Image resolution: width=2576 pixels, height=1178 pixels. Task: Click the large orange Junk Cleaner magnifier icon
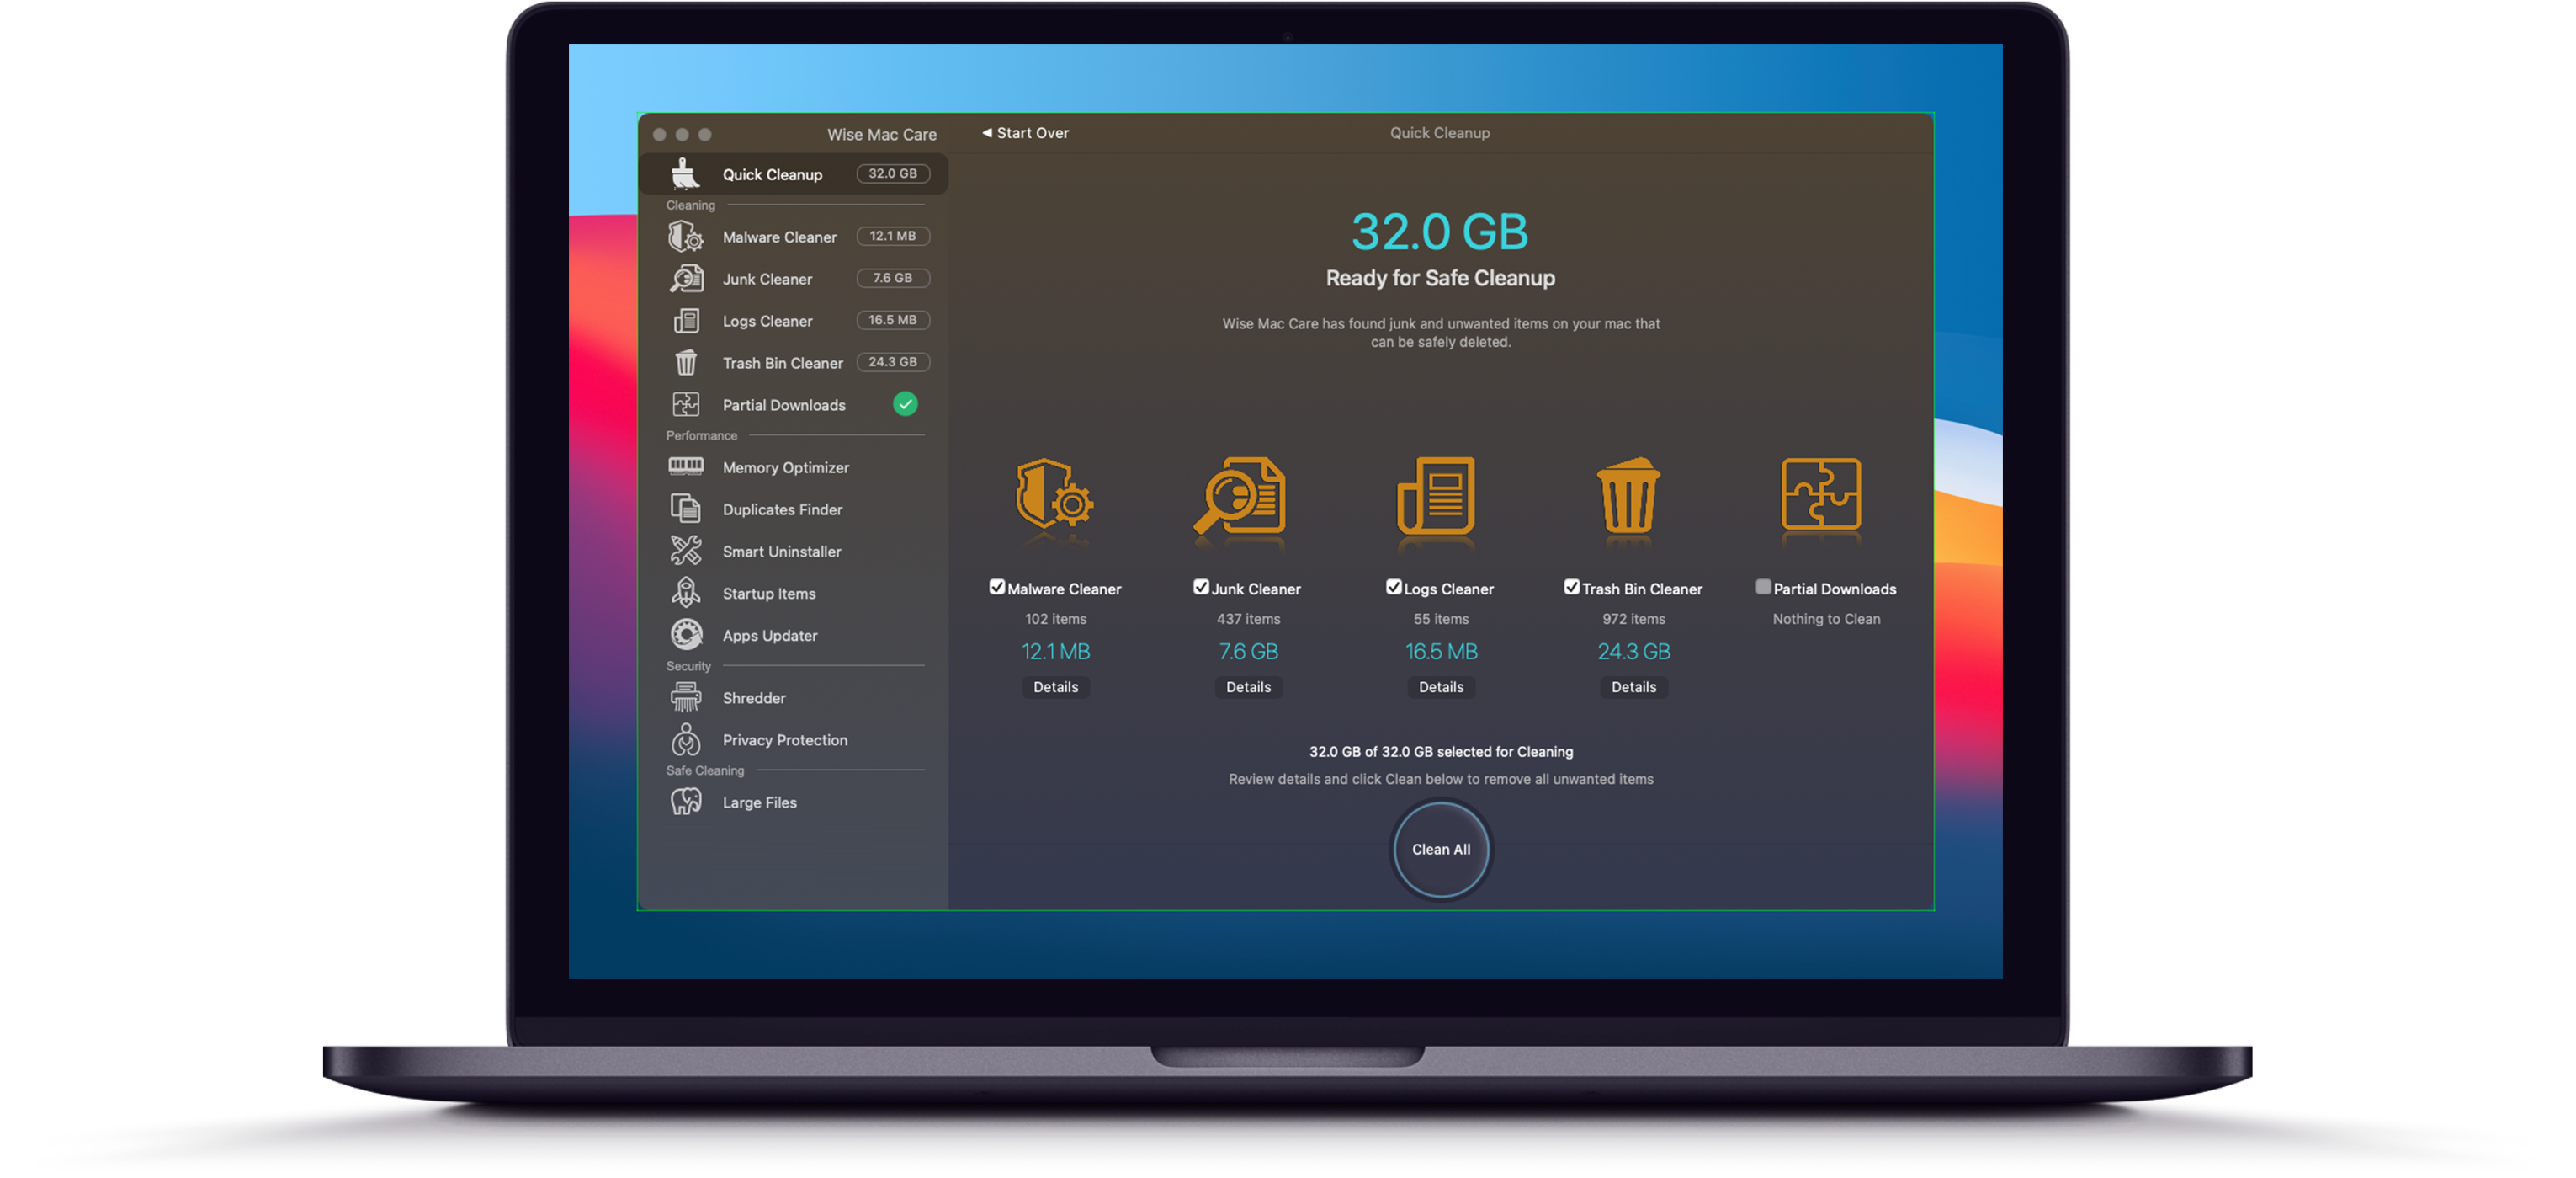tap(1240, 495)
